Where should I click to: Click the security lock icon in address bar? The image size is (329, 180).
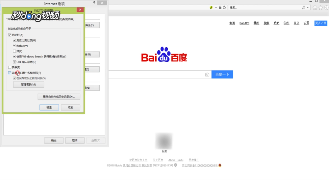[x=220, y=8]
